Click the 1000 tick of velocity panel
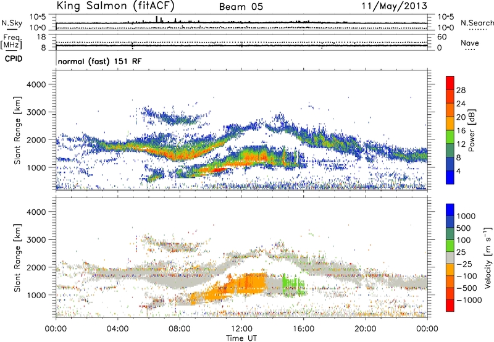494x342 pixels. [36, 295]
